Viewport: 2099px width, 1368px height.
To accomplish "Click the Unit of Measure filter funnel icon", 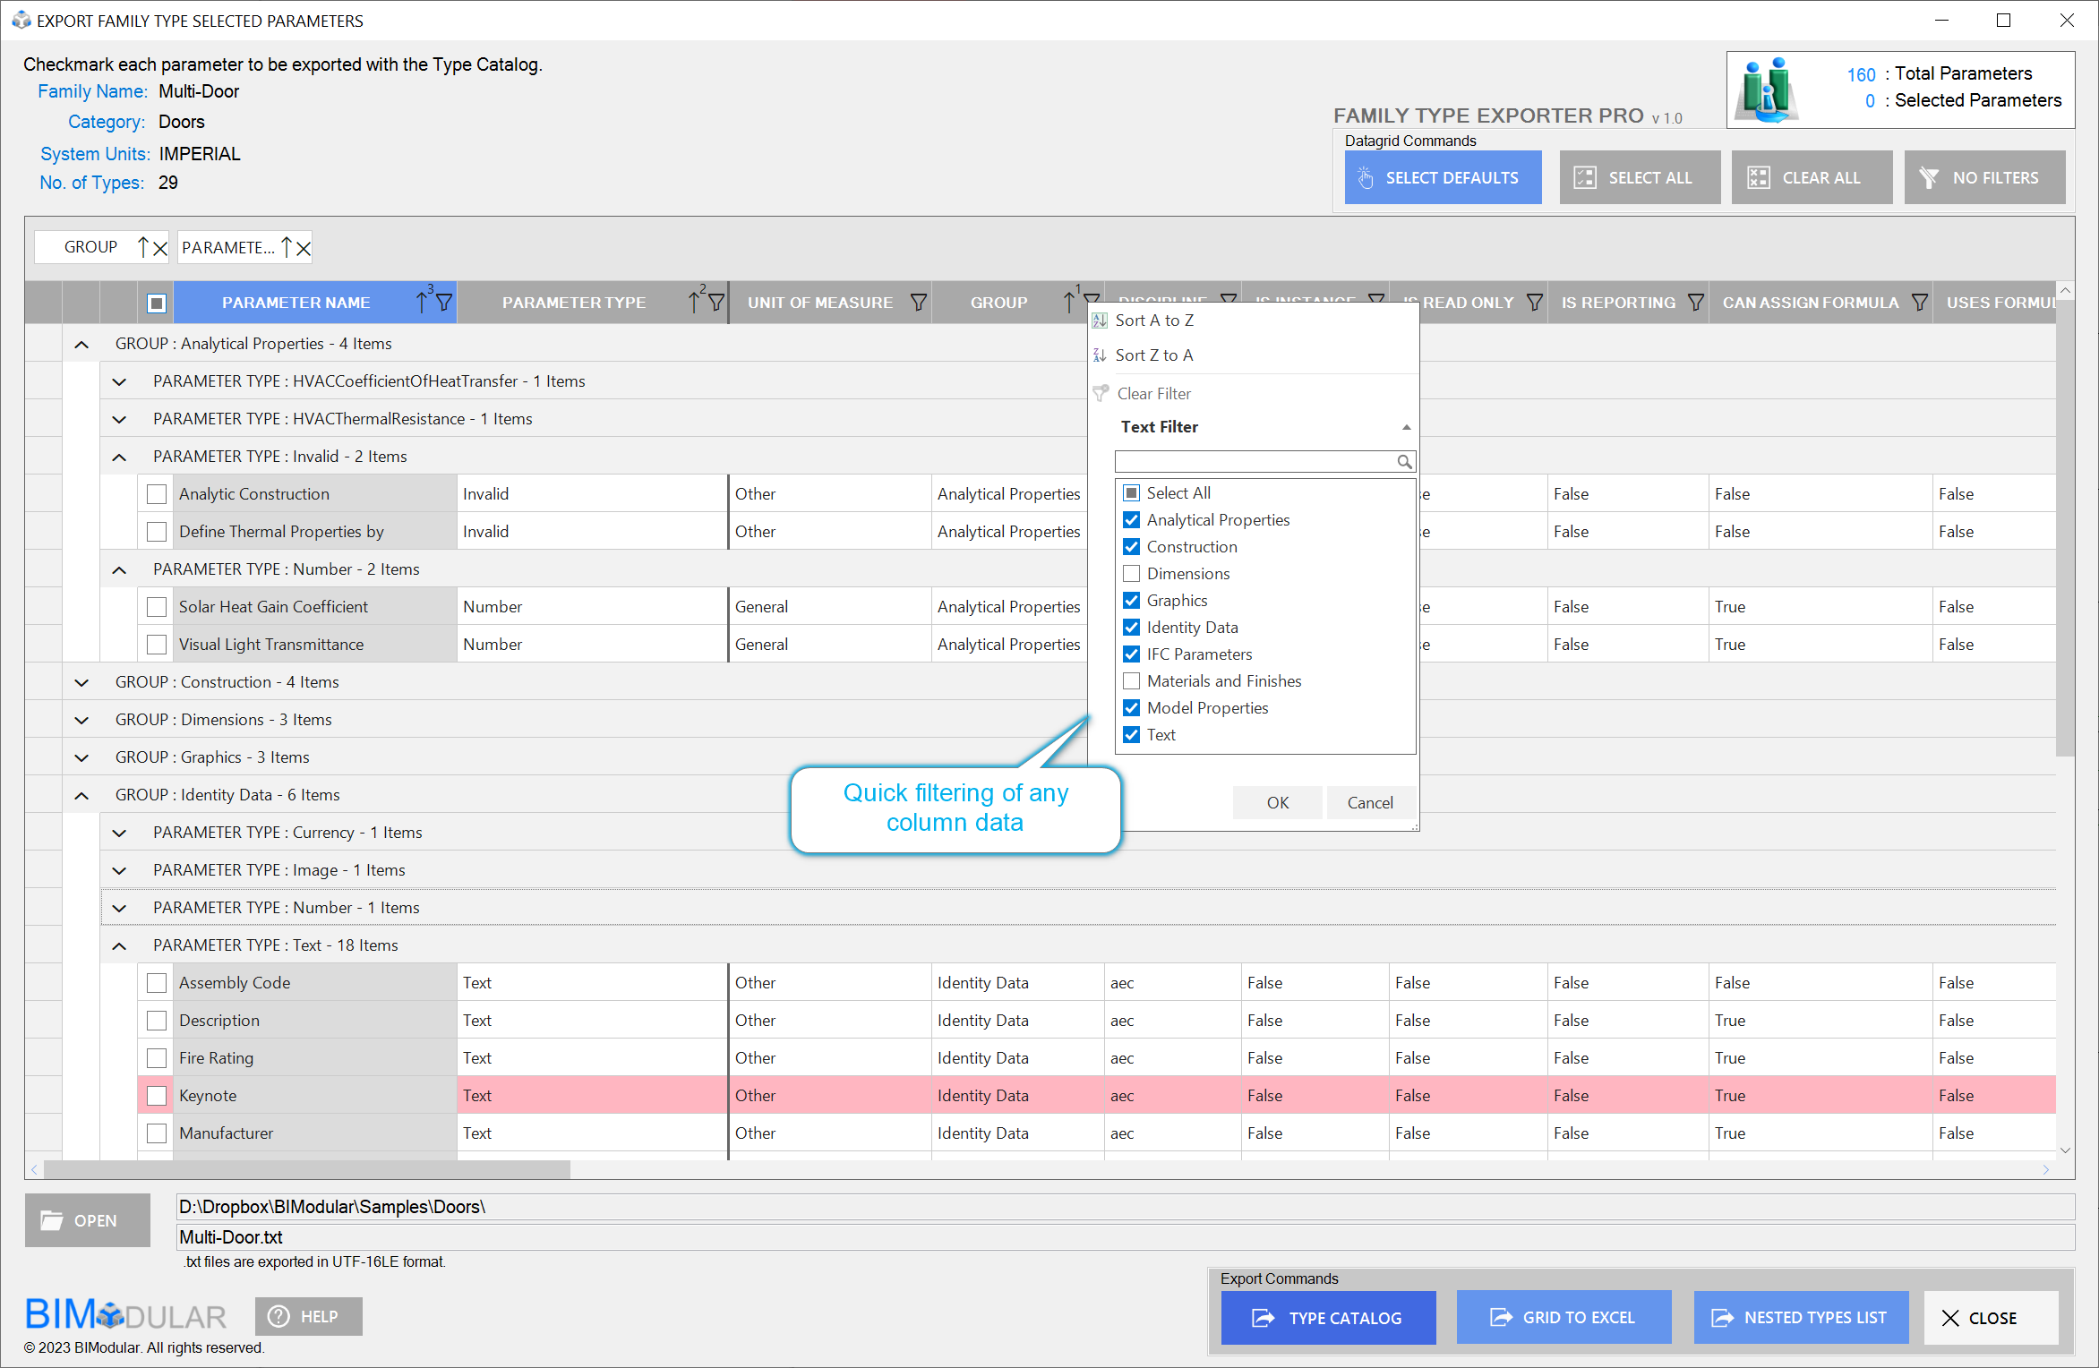I will [918, 303].
